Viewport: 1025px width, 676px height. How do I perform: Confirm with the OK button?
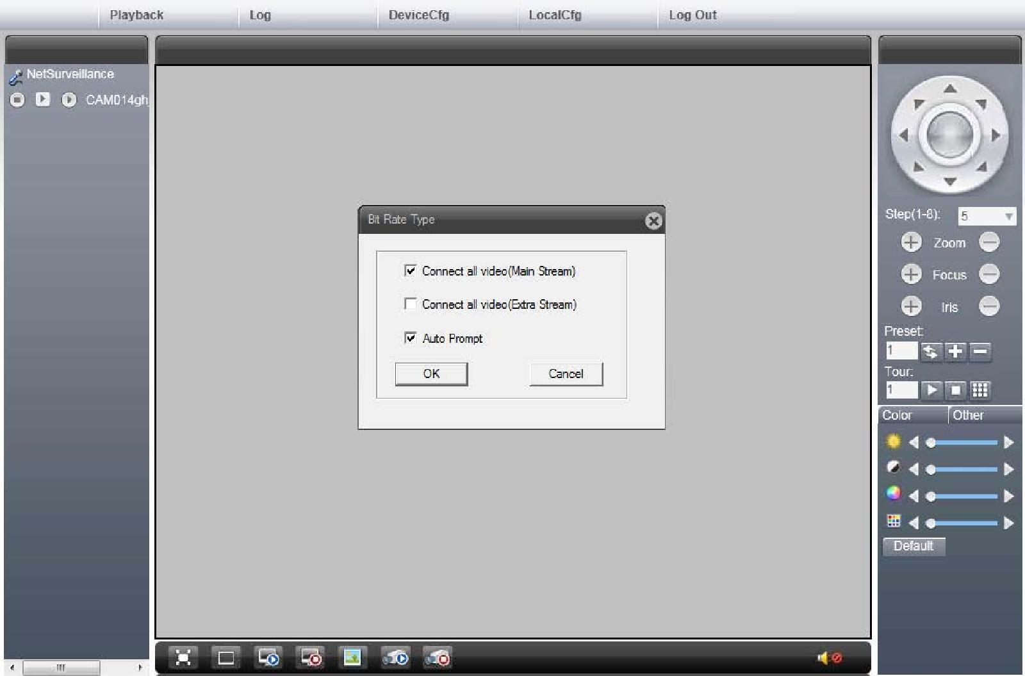[x=431, y=374]
